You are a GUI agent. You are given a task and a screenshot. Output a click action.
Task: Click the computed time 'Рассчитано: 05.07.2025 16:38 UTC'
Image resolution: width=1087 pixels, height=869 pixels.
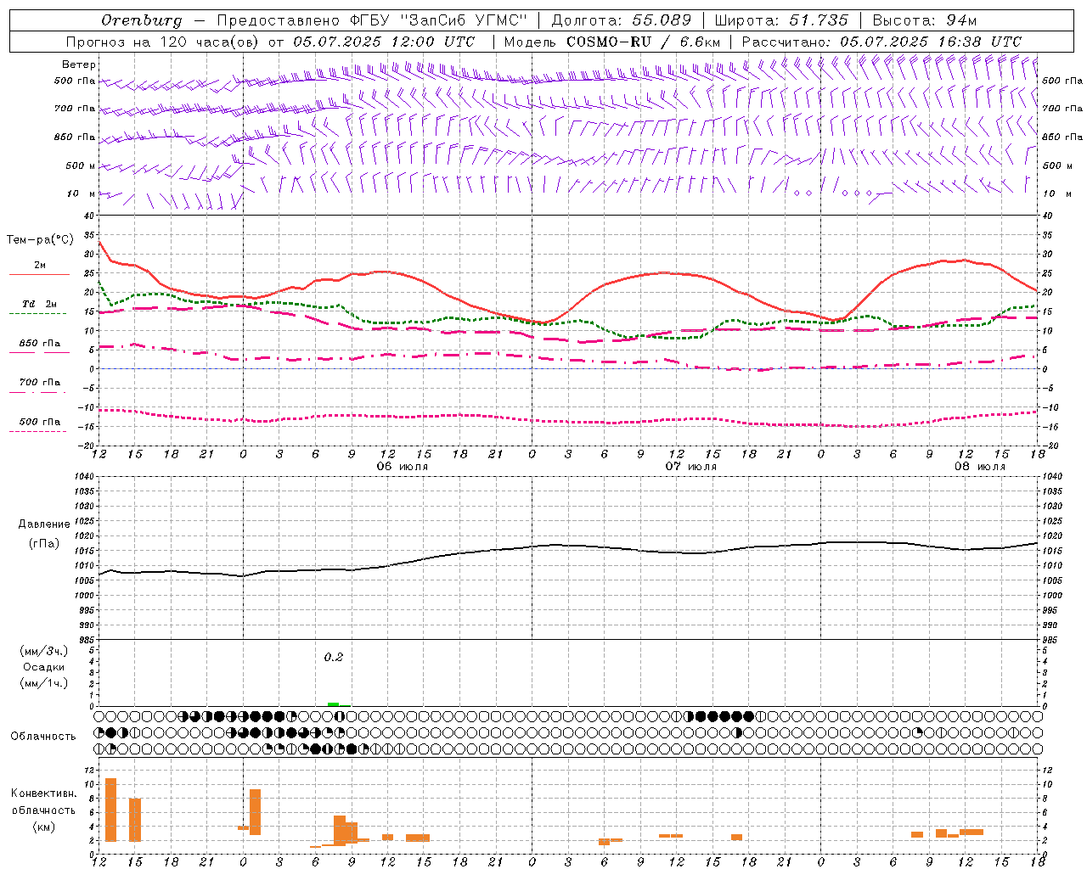point(881,42)
